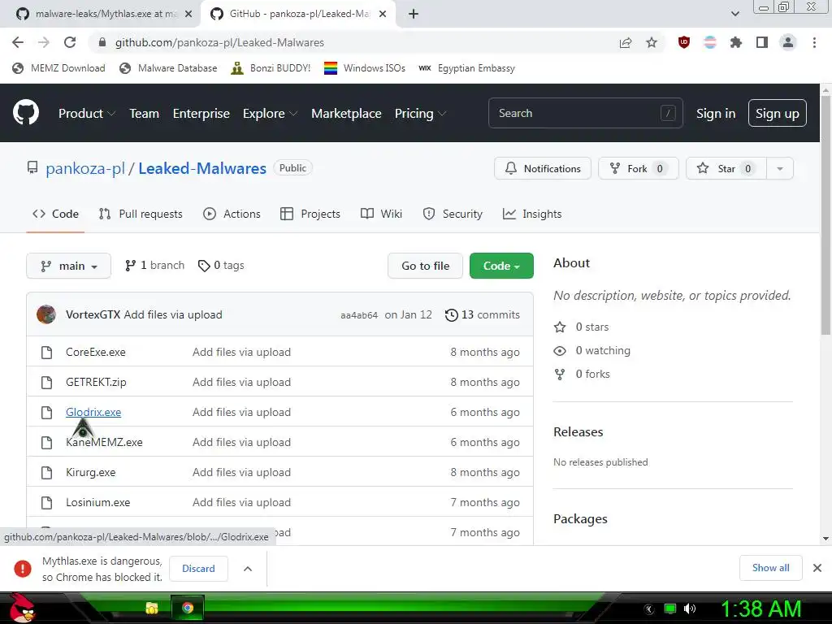
Task: Open the main branch selector dropdown
Action: tap(68, 266)
